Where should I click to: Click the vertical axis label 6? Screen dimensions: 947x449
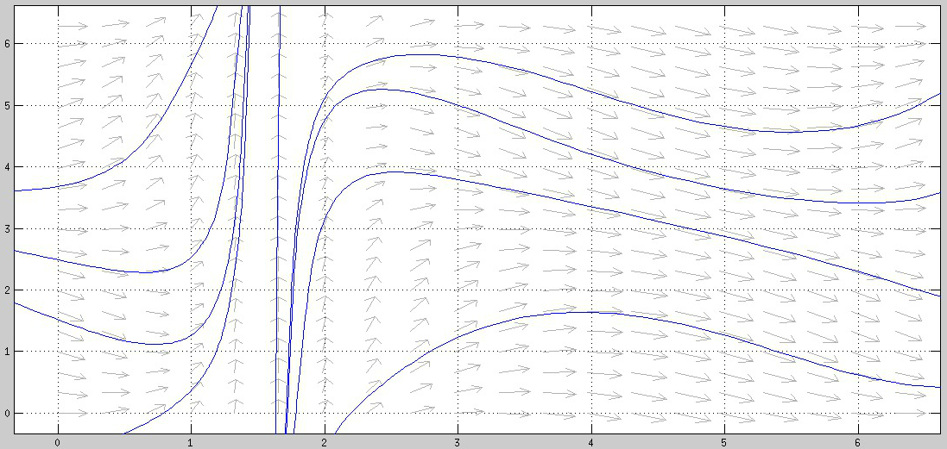6,44
